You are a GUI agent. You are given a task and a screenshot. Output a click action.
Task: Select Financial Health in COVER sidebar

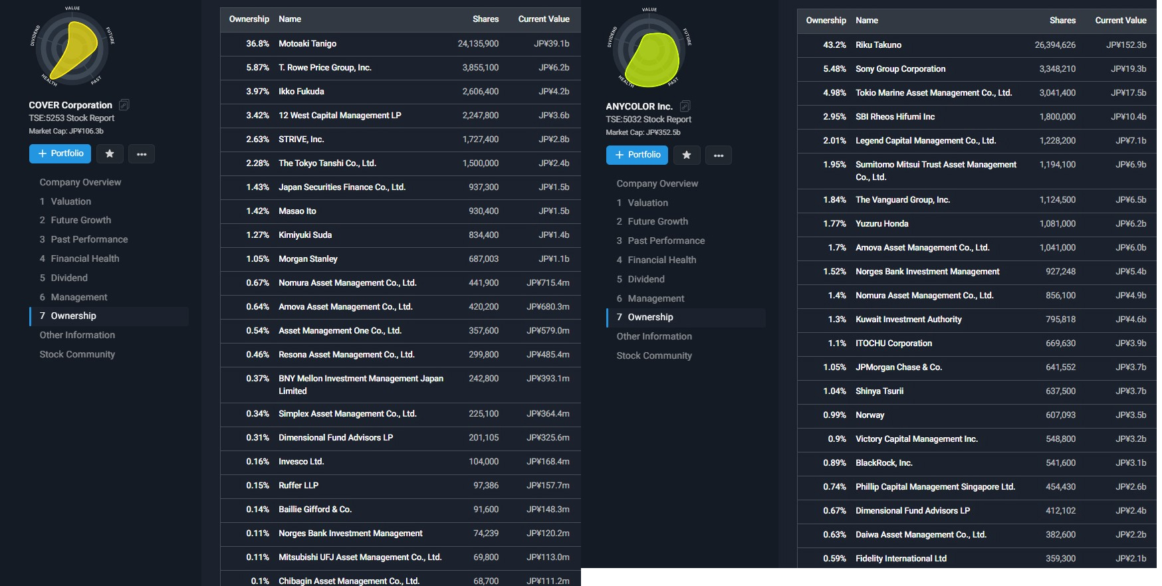click(79, 258)
